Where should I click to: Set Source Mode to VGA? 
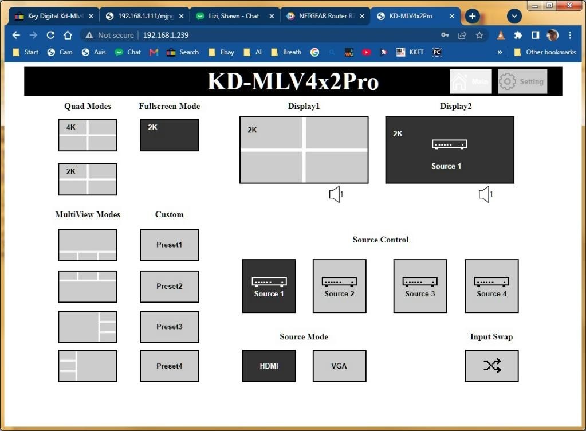pyautogui.click(x=339, y=366)
